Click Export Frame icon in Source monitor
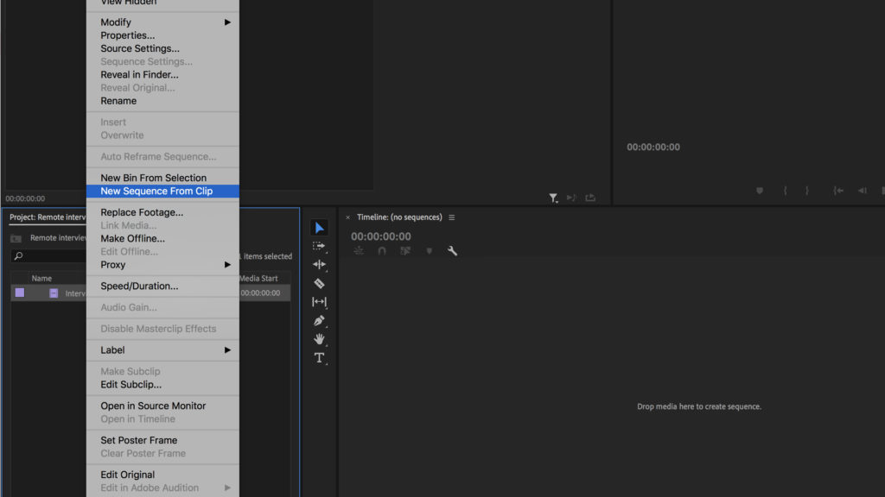 pyautogui.click(x=590, y=198)
